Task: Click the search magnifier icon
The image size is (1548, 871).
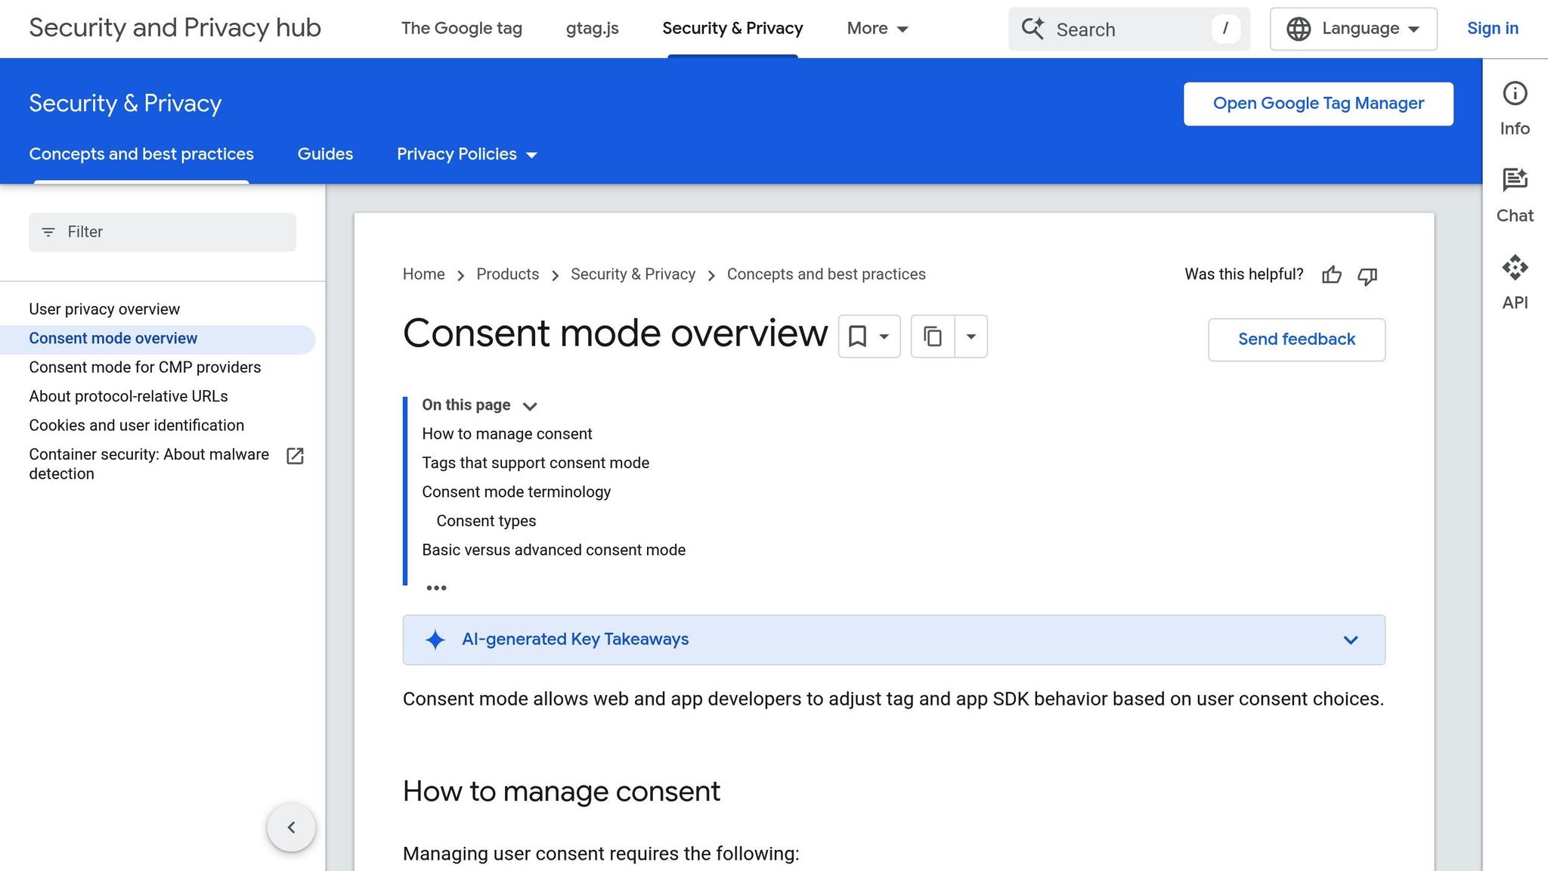Action: tap(1033, 29)
